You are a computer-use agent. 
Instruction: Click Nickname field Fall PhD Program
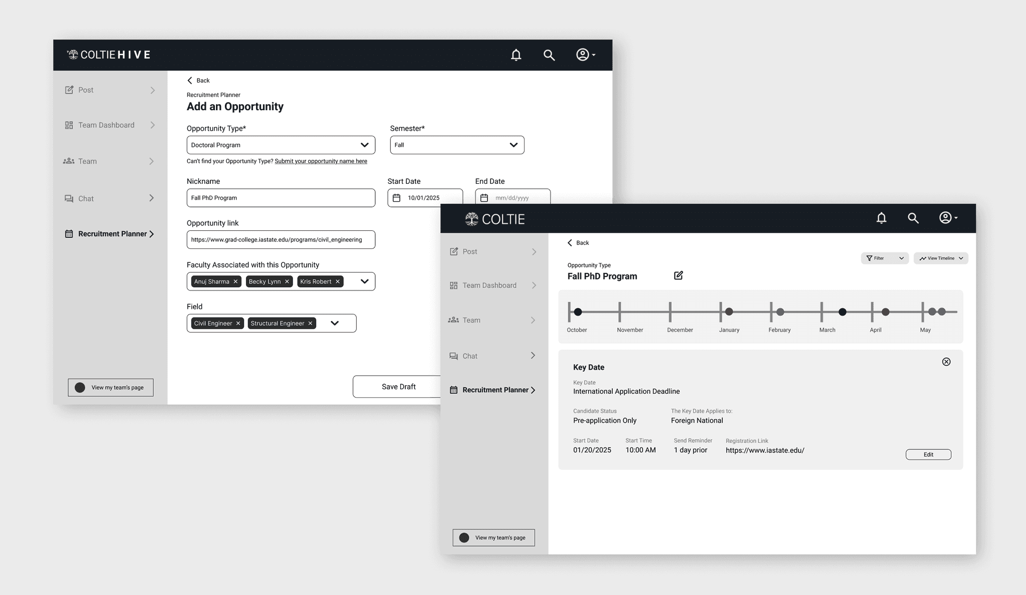(x=281, y=198)
